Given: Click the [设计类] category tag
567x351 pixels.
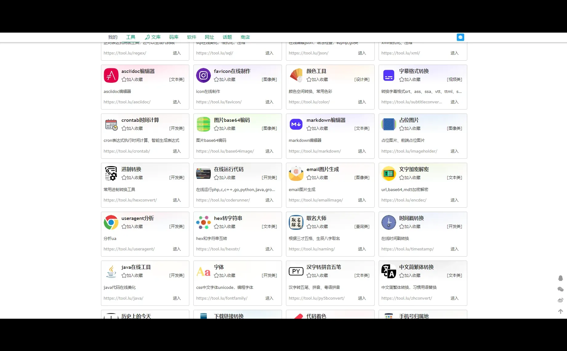Looking at the screenshot, I should pos(362,79).
